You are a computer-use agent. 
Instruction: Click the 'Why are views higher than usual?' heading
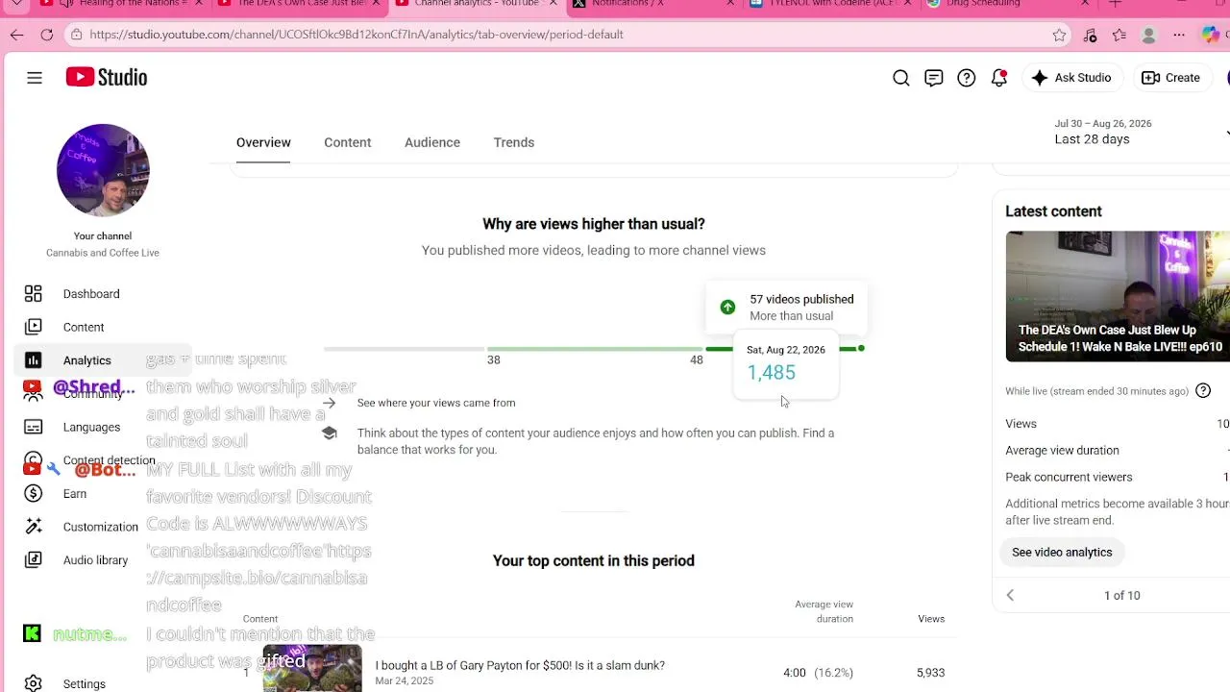[x=594, y=224]
